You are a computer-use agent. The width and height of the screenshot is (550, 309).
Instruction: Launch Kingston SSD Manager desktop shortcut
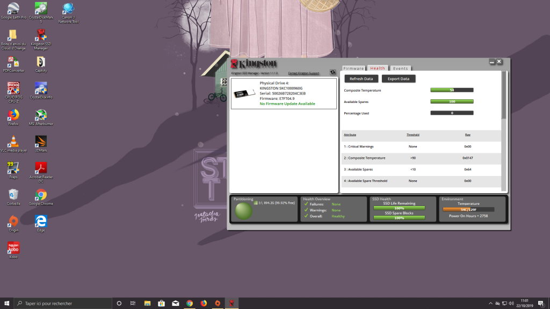coord(41,39)
